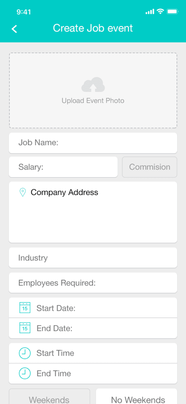Tap the cloud upload icon
Viewport: 186px width, 404px height.
coord(93,85)
